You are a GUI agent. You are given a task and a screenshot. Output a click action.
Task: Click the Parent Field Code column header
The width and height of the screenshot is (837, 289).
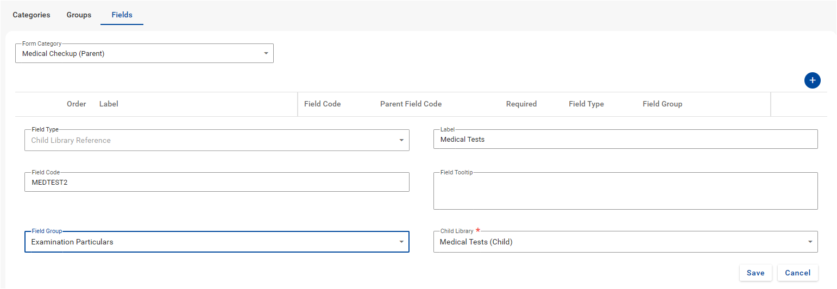[411, 104]
